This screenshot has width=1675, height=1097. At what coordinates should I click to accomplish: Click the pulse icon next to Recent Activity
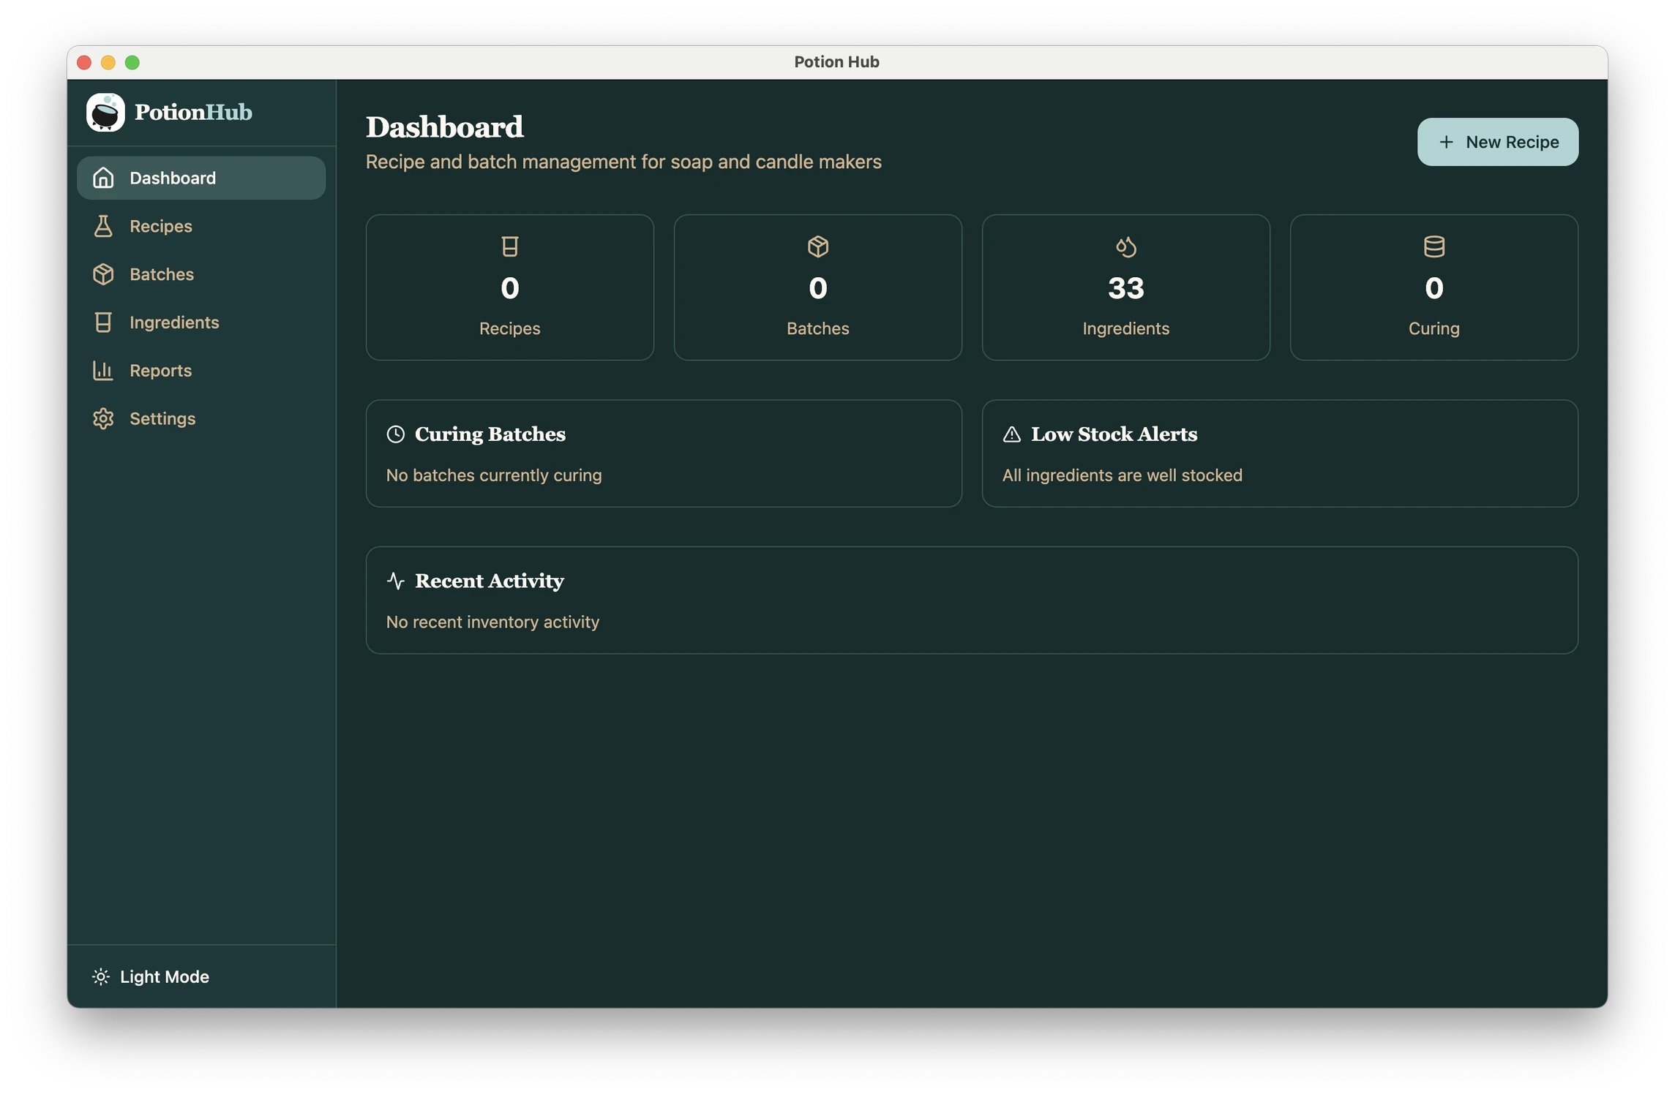tap(396, 581)
